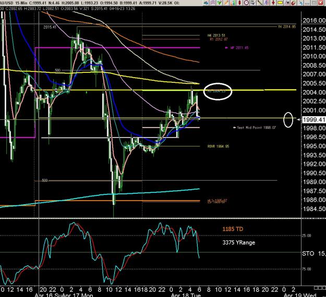Screen dimensions: 326x297
Task: Close the chart with red X
Action: [x=321, y=3]
